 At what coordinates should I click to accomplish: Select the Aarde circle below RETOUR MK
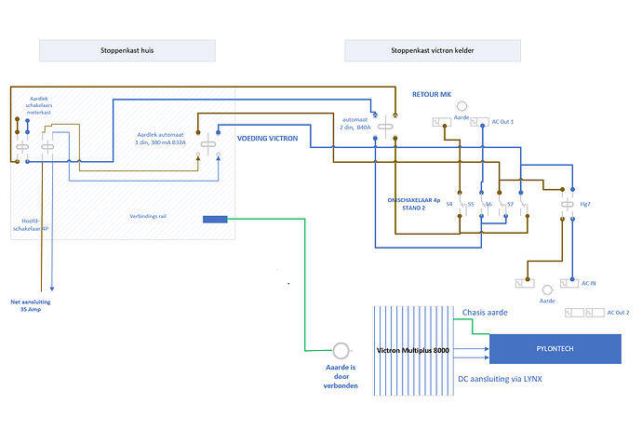click(461, 106)
